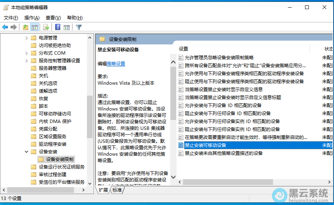Collapse the 设备安装 tree node
The width and height of the screenshot is (334, 205).
27,152
